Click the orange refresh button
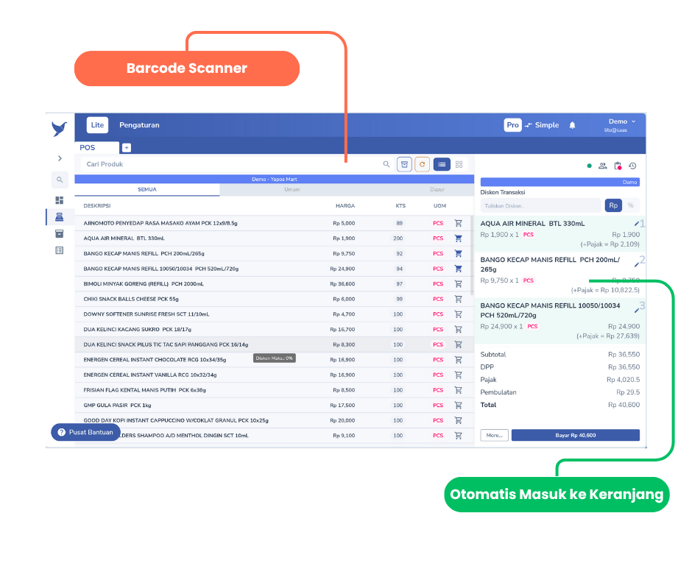The height and width of the screenshot is (580, 692). [423, 164]
